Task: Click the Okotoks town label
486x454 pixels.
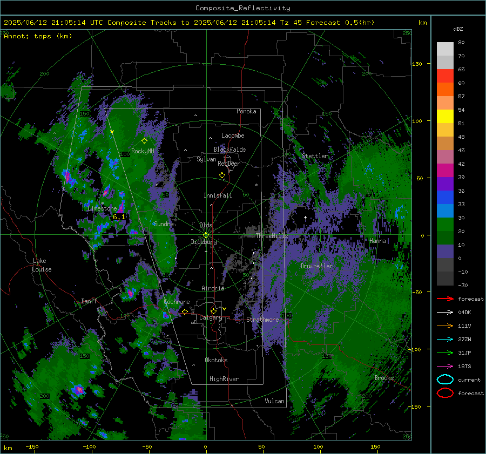Action: [x=216, y=360]
